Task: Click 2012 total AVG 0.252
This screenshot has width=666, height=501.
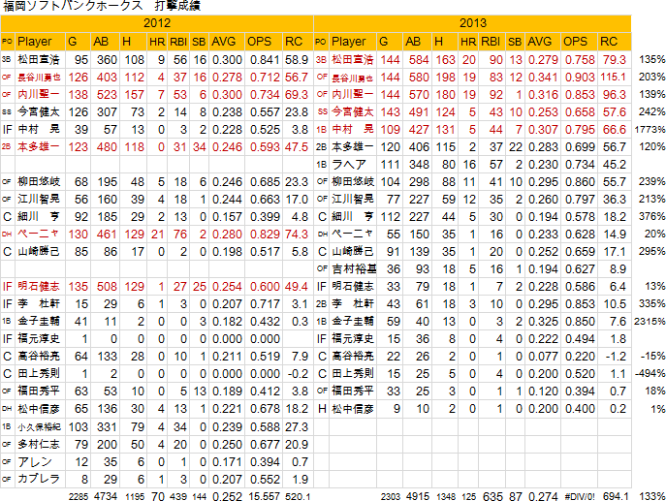Action: click(x=227, y=496)
